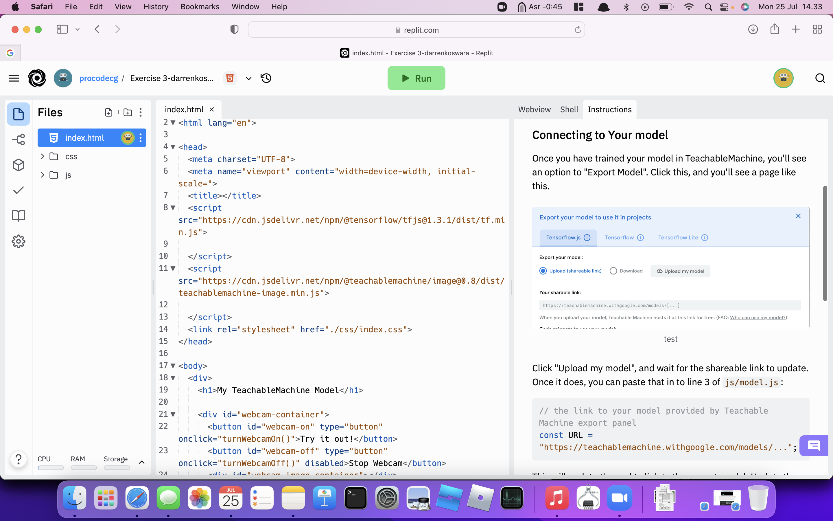Expand the css folder
The width and height of the screenshot is (833, 521).
(x=42, y=156)
